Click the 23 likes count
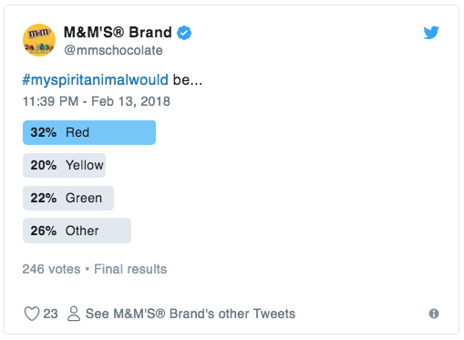464x340 pixels. click(50, 314)
